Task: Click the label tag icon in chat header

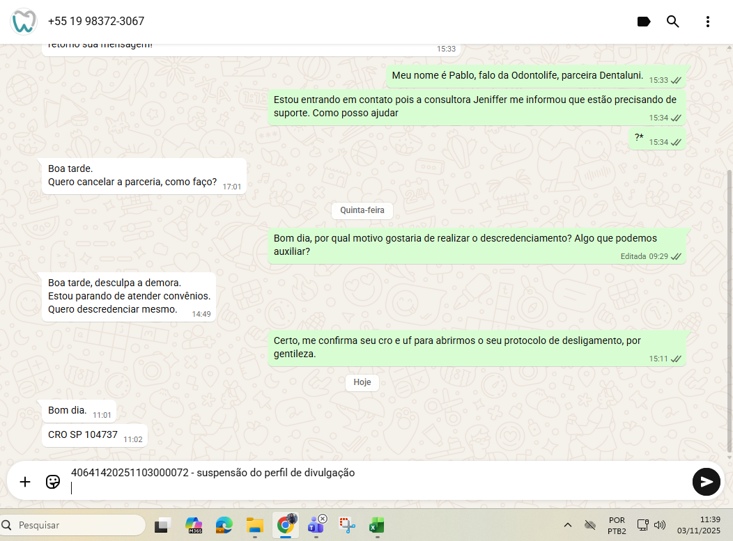Action: (644, 22)
